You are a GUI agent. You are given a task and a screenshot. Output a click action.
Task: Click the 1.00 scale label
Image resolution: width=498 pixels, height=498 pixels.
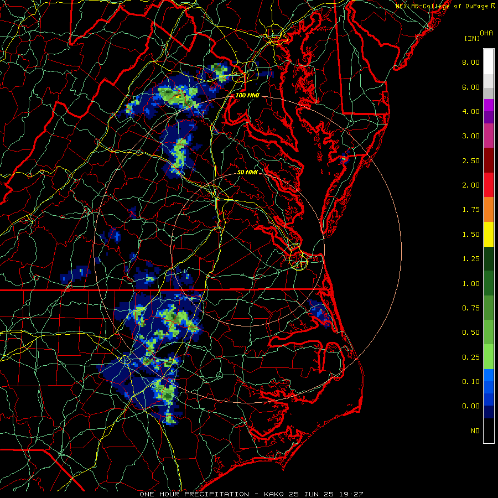point(471,284)
